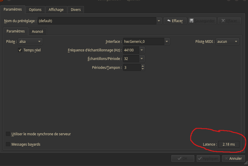Viewport: 248px width, 166px height.
Task: Click the Appliquer button
Action: pyautogui.click(x=208, y=158)
